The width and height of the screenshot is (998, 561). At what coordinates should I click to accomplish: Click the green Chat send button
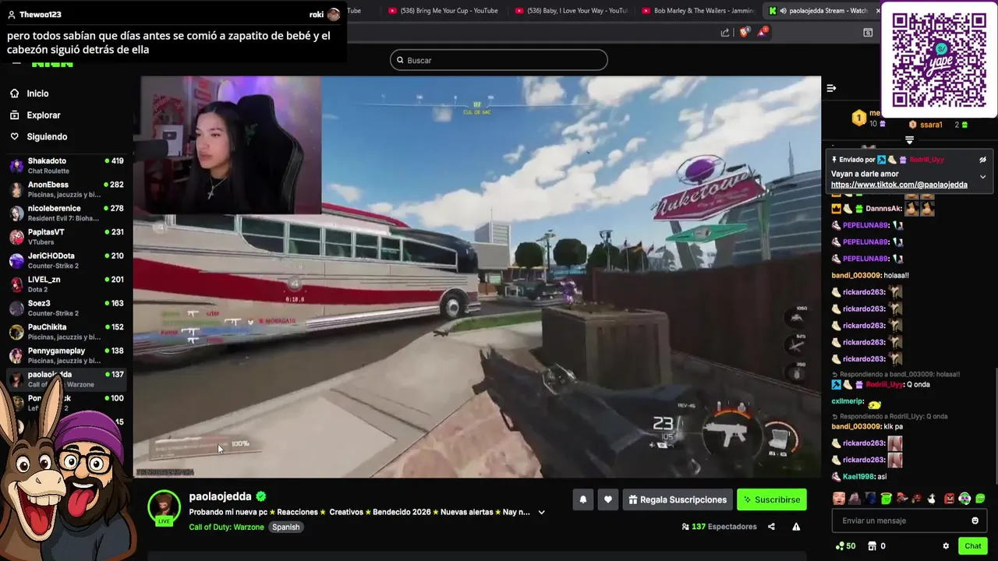pos(972,546)
